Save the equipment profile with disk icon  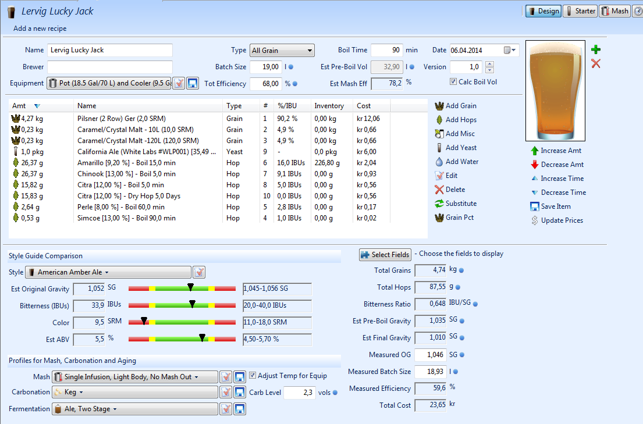pyautogui.click(x=194, y=83)
